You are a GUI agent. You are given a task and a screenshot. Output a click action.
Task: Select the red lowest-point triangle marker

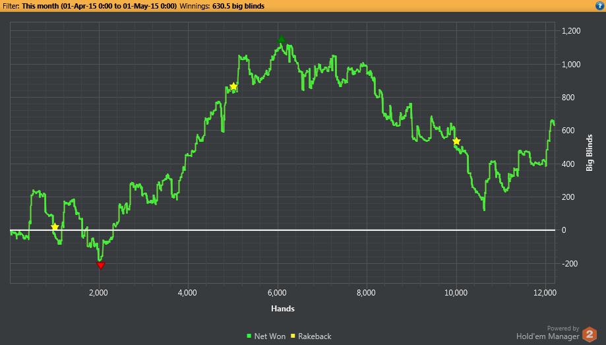pos(100,265)
